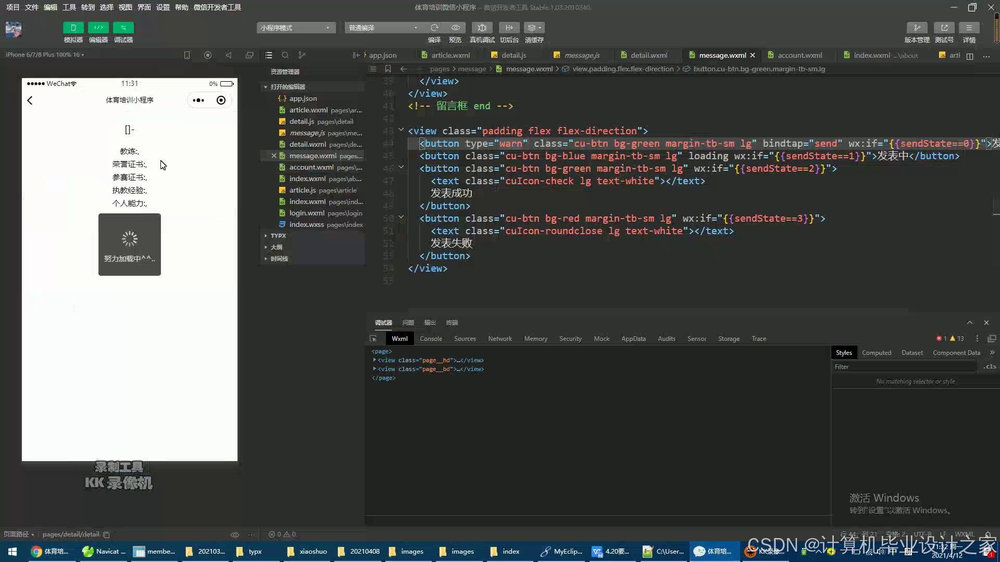Expand page__hd view node
This screenshot has width=1000, height=562.
point(374,360)
